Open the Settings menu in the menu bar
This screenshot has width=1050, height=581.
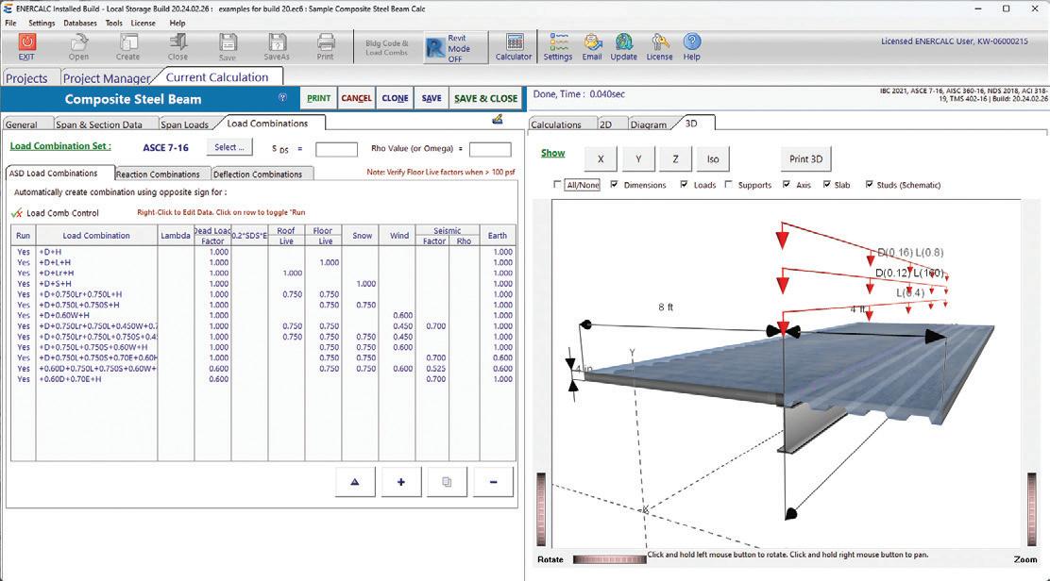click(42, 23)
